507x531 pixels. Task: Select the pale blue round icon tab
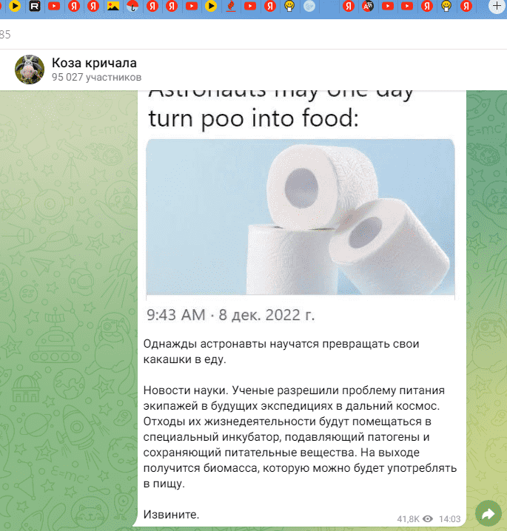coord(309,6)
